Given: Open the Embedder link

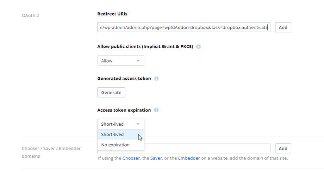Looking at the screenshot, I should click(x=189, y=158).
